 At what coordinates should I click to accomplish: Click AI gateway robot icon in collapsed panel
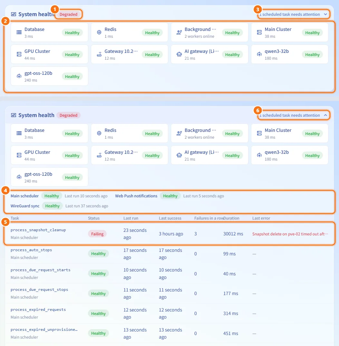tap(179, 54)
